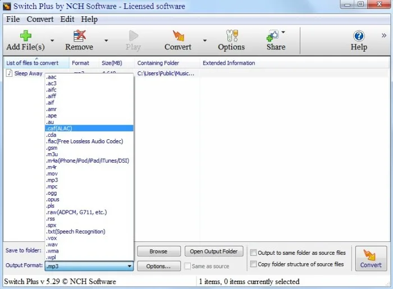
Task: Toggle the Same as source checkbox
Action: (188, 266)
